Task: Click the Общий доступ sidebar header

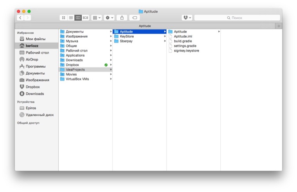Action: pyautogui.click(x=28, y=123)
